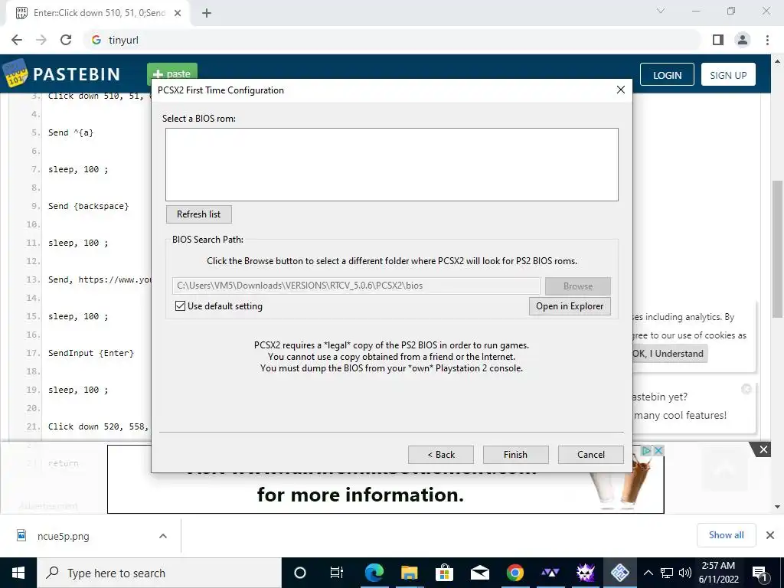
Task: Click OK, I Understand cookie button
Action: 668,354
